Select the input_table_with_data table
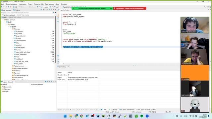This screenshot has height=119, width=212. pos(23,52)
